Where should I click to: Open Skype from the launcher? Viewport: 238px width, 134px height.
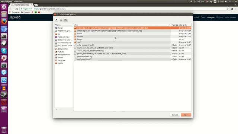[x=4, y=51]
